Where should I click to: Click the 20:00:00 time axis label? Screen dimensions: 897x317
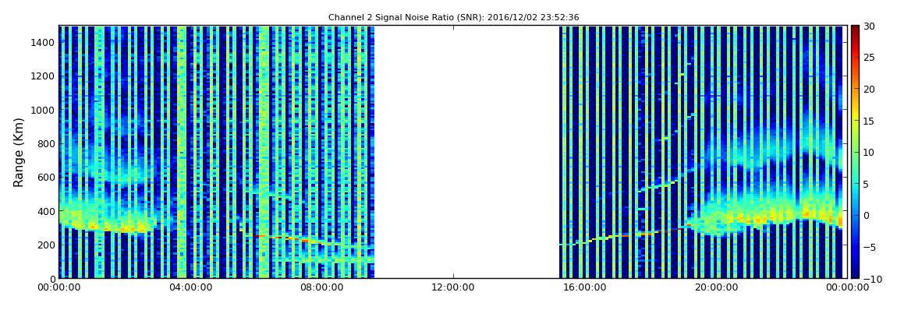point(715,288)
